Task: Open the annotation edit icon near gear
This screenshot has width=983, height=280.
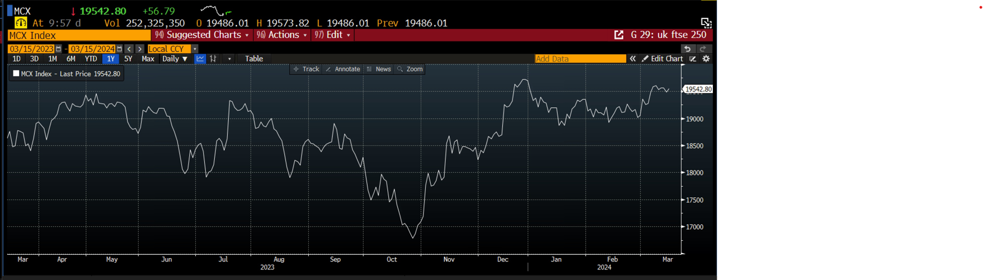Action: [693, 59]
